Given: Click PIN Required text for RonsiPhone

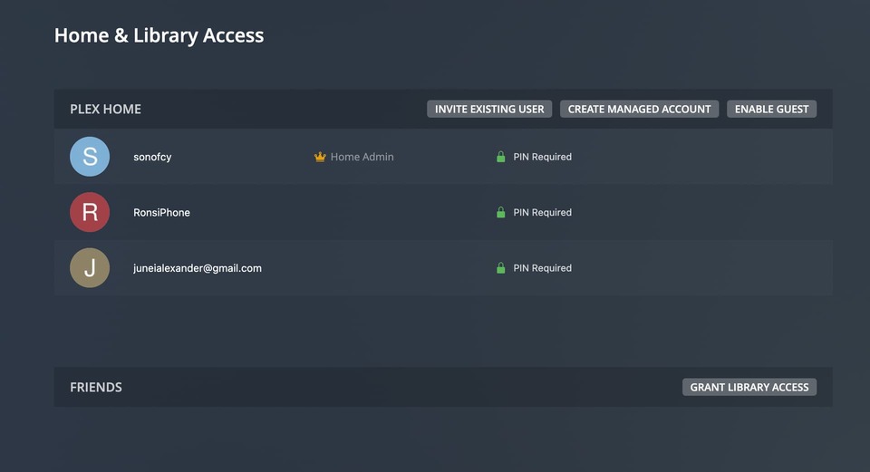Looking at the screenshot, I should (x=542, y=212).
